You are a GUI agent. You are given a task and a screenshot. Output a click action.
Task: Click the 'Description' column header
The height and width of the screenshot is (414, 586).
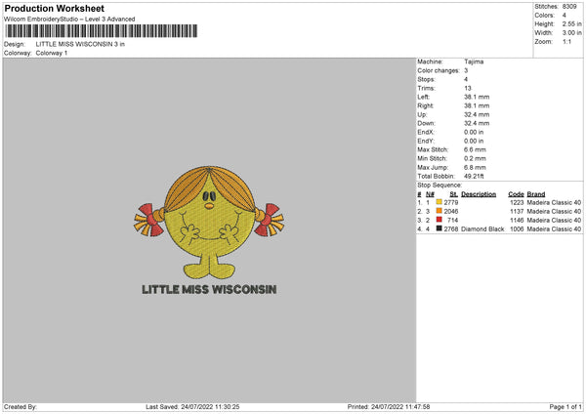point(479,194)
